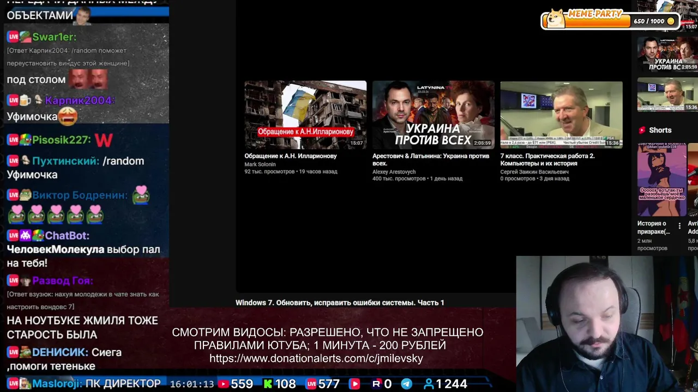Click message ЧеловекМолекула выбор пал на тебя!

[x=83, y=256]
